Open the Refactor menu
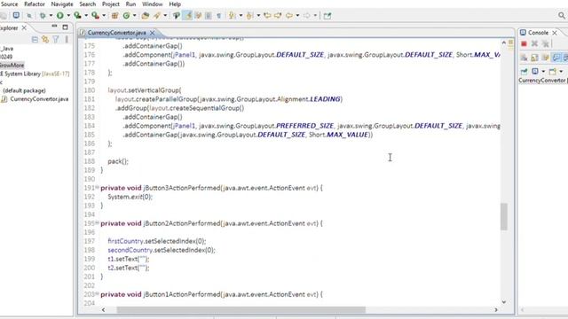The width and height of the screenshot is (568, 319). [x=35, y=4]
